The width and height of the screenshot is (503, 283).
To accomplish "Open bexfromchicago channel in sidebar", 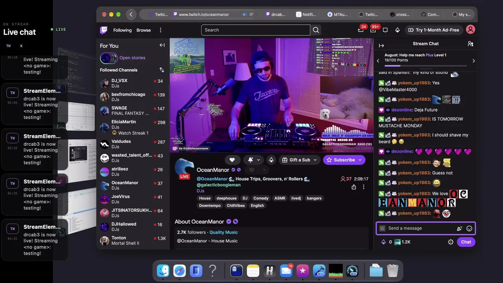I will pyautogui.click(x=133, y=97).
